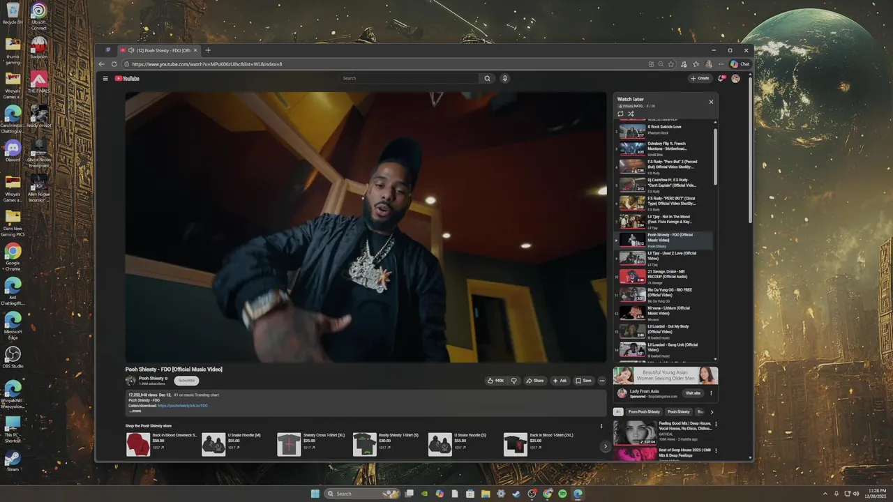Play Dj Cashflow 'Can't Explain' playlist item
The height and width of the screenshot is (502, 893).
663,184
